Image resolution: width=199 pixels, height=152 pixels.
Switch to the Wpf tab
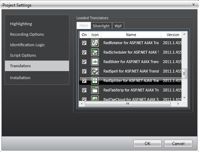coord(118,26)
